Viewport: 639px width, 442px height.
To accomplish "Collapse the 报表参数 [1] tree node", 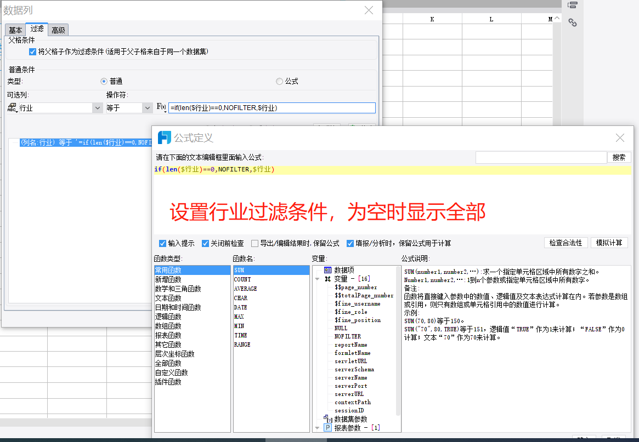I will click(318, 428).
